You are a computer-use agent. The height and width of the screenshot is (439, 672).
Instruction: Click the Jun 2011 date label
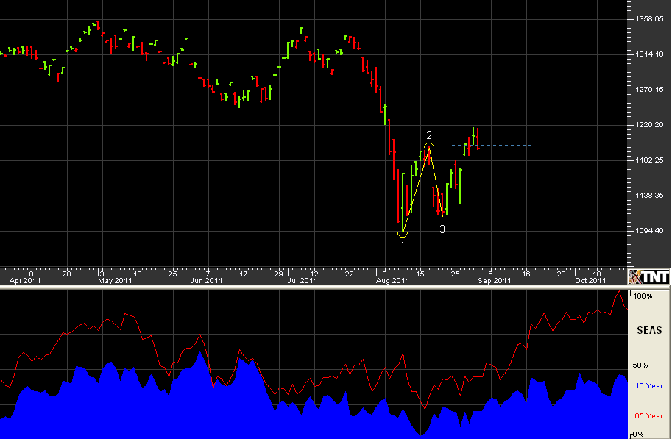pyautogui.click(x=206, y=281)
